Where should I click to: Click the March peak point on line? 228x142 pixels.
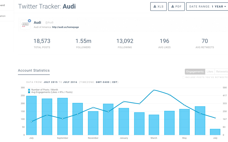coord(154,90)
